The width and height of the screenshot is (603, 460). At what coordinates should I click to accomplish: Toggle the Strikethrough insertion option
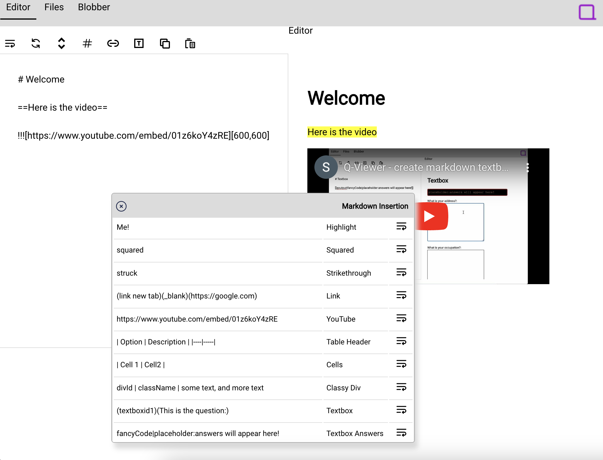pos(401,272)
